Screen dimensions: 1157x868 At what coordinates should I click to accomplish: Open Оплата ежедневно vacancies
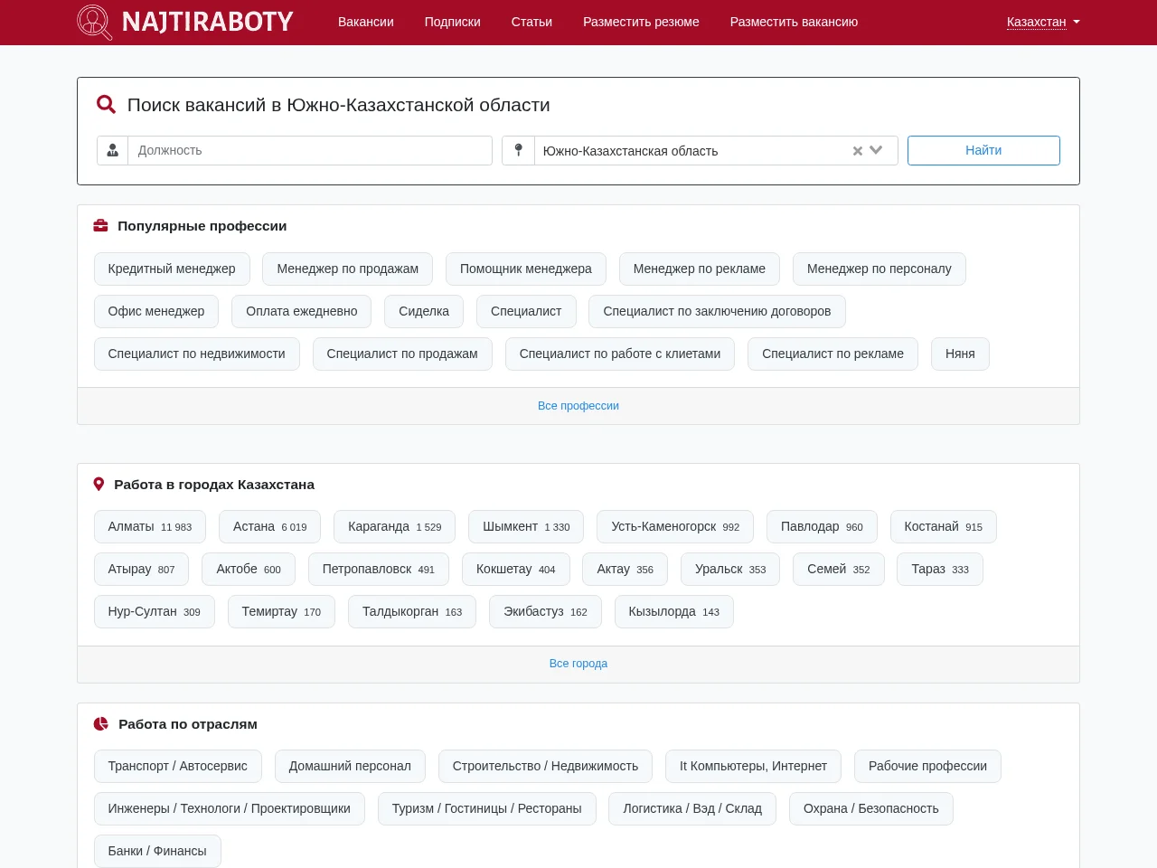tap(302, 311)
